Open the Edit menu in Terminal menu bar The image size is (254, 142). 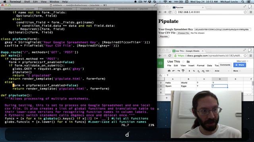click(x=35, y=2)
